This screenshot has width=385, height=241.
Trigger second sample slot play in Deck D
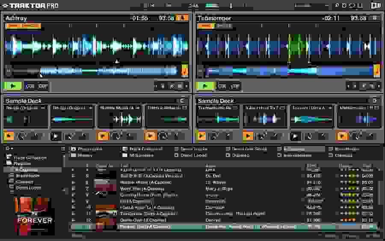click(248, 136)
